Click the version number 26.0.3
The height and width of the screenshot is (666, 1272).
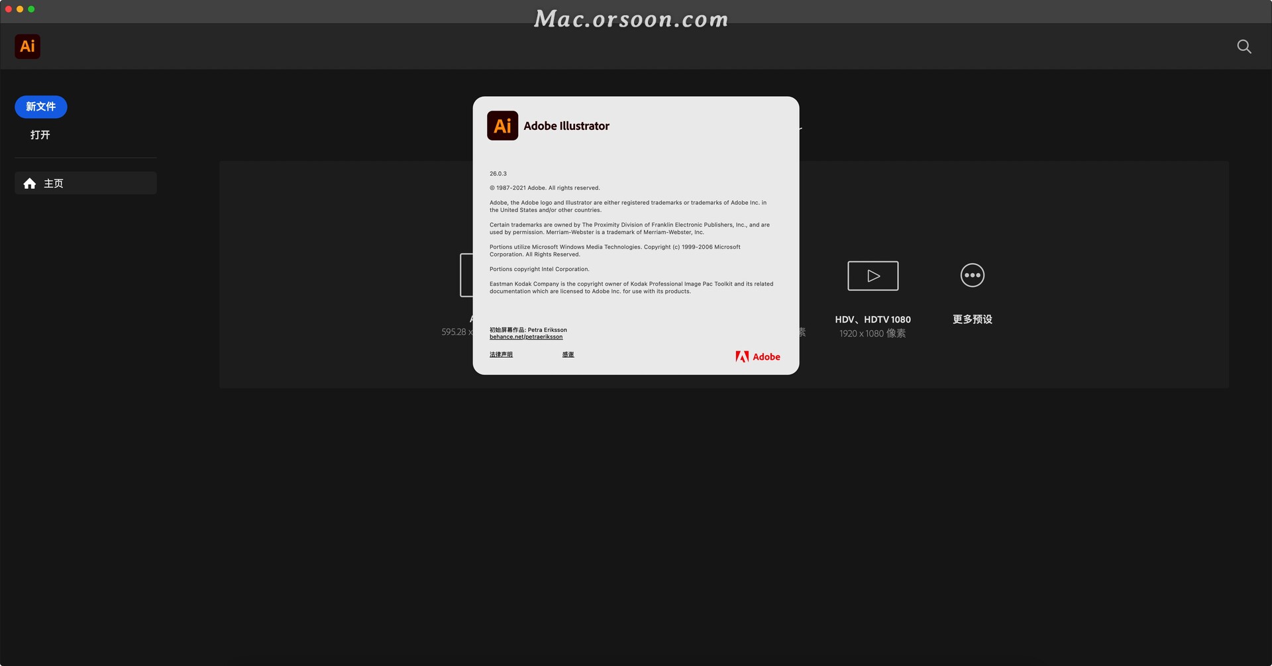click(x=498, y=174)
